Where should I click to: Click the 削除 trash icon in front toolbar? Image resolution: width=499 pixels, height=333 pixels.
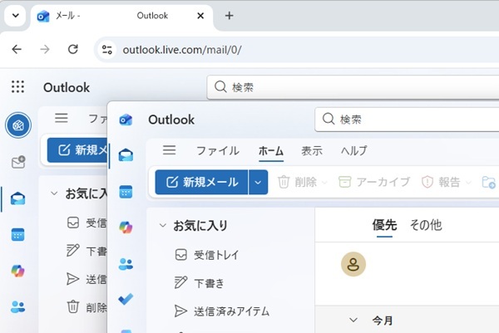pyautogui.click(x=284, y=182)
